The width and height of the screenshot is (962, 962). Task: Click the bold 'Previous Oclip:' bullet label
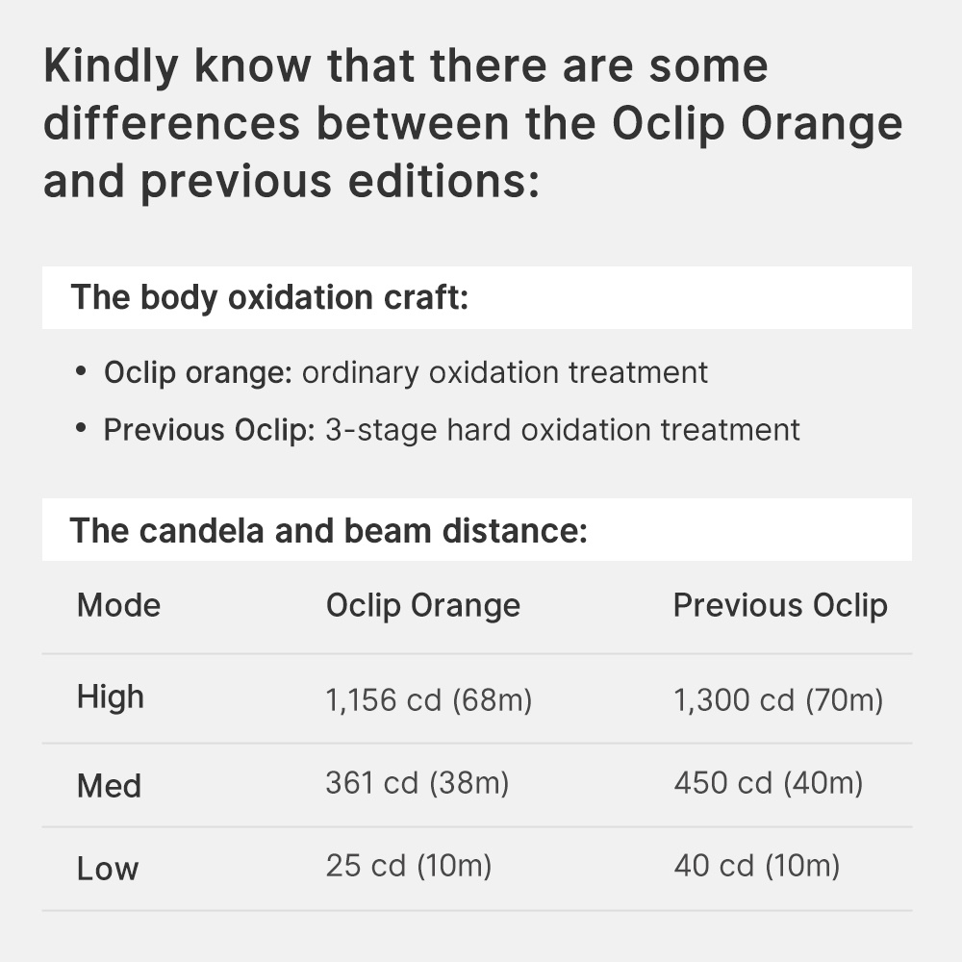(209, 429)
